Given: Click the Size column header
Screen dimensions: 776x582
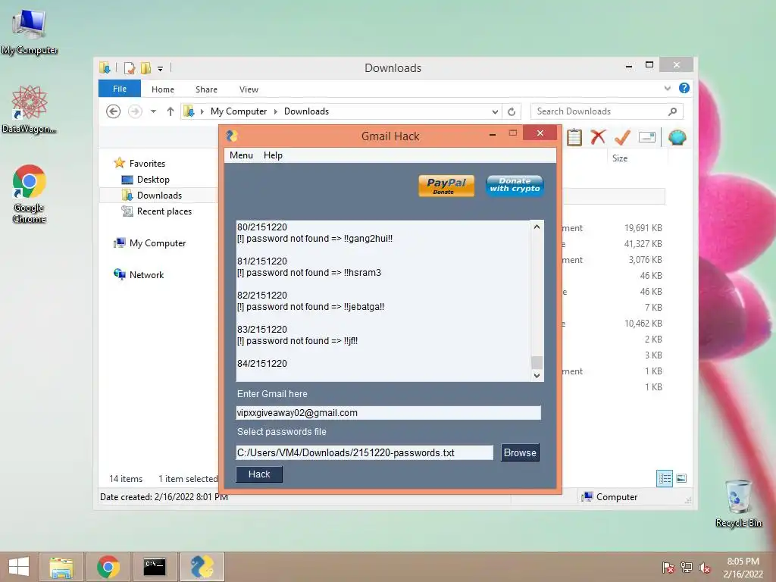Looking at the screenshot, I should coord(620,158).
